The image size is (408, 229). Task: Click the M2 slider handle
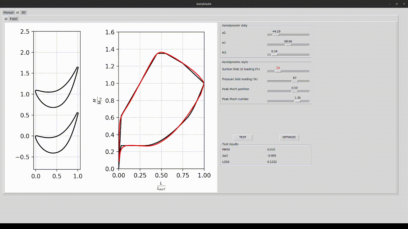(x=274, y=55)
